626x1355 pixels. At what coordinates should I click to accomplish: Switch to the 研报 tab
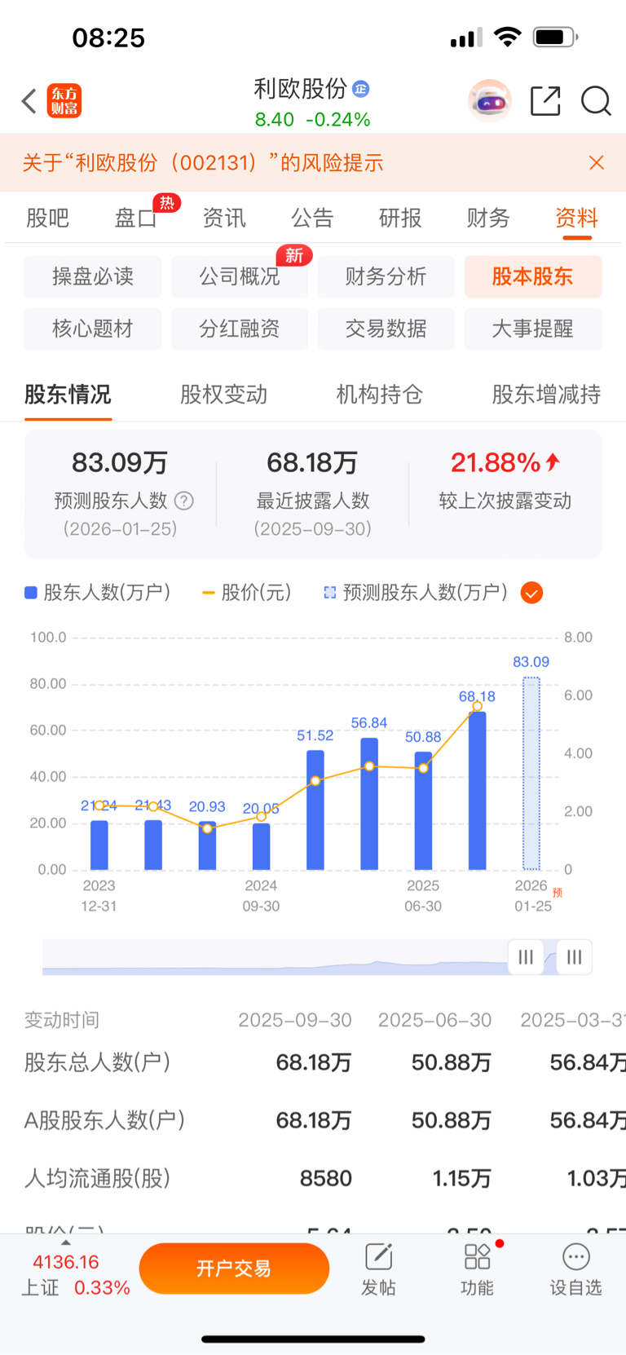coord(400,218)
